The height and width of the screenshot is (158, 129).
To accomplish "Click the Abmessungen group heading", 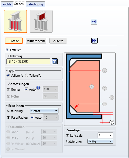I will click(x=19, y=84).
